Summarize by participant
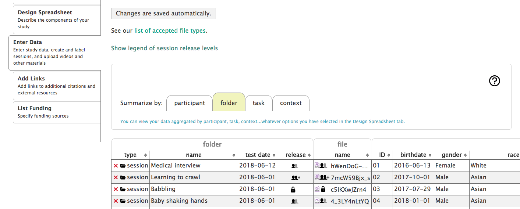This screenshot has width=520, height=209. [190, 103]
